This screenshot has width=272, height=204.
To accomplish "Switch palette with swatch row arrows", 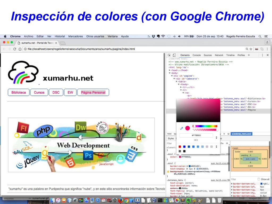I will pos(216,147).
